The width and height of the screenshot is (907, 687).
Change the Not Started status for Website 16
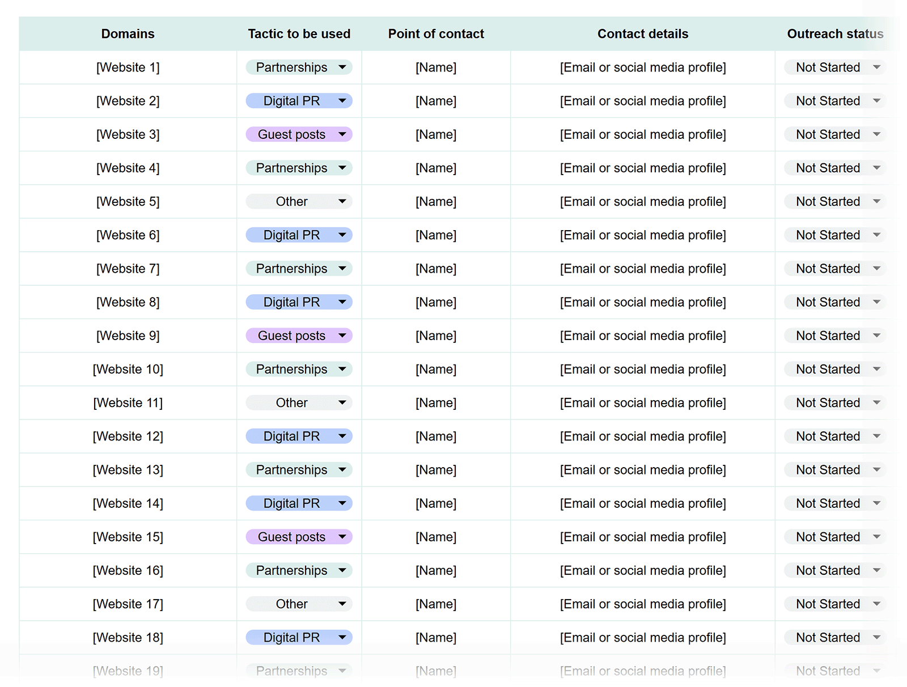click(835, 570)
